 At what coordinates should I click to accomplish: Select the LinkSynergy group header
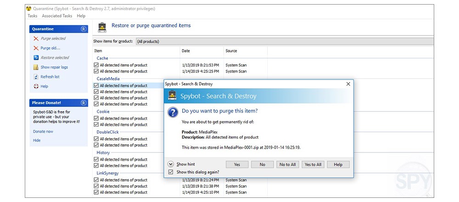click(107, 173)
